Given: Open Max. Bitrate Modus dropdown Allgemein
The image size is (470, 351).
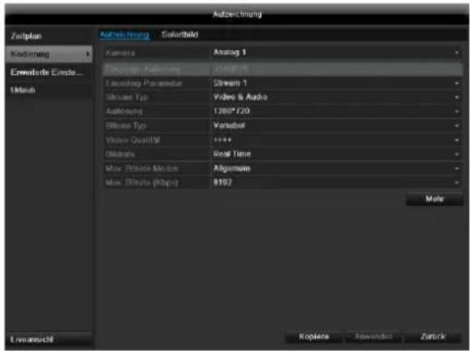Looking at the screenshot, I should (336, 168).
